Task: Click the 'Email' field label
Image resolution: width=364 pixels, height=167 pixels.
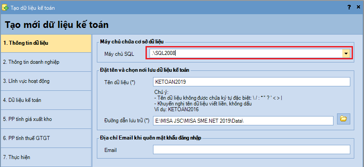Action: tap(111, 150)
